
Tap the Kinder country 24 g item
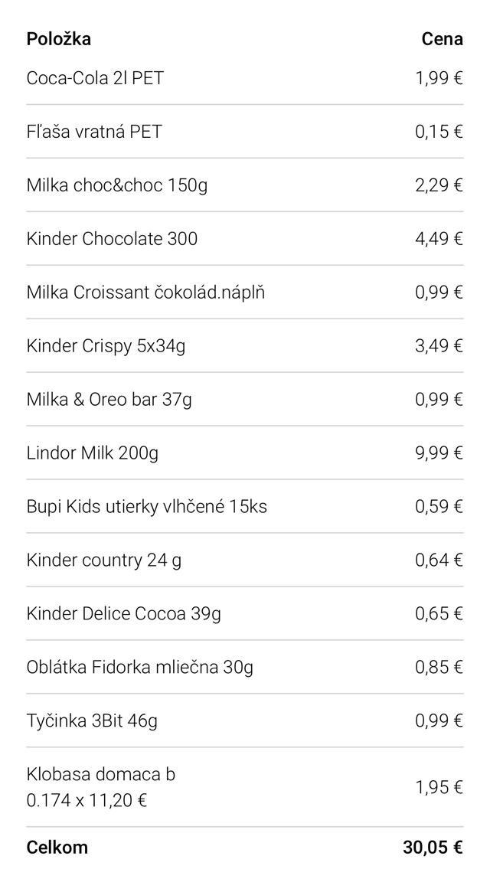point(104,560)
